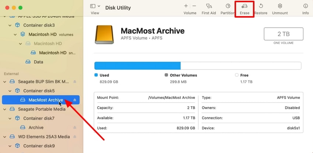Eject the MacMost Archive volume
Screen dimensions: 313x153
point(75,100)
